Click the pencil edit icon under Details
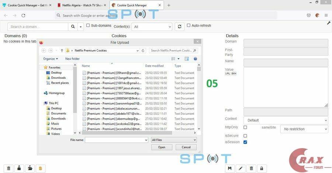 [x=241, y=168]
